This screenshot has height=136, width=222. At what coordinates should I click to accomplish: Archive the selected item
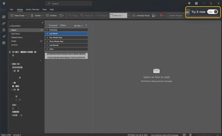51,16
